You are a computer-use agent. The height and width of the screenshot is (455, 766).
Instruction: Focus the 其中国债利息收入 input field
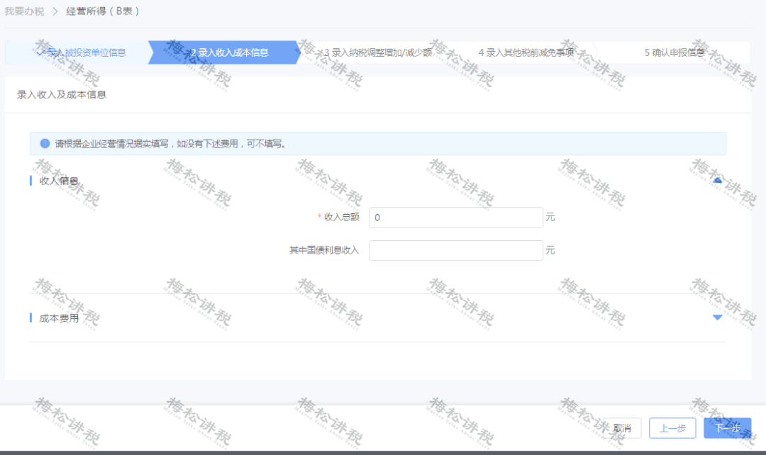456,250
